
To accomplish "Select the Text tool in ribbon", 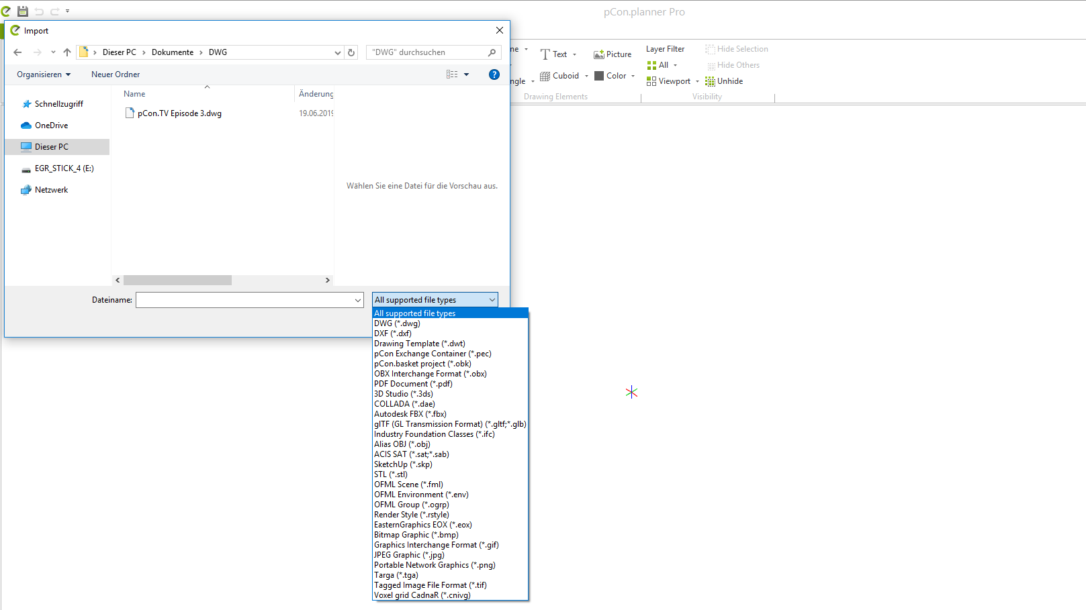I will click(x=553, y=54).
